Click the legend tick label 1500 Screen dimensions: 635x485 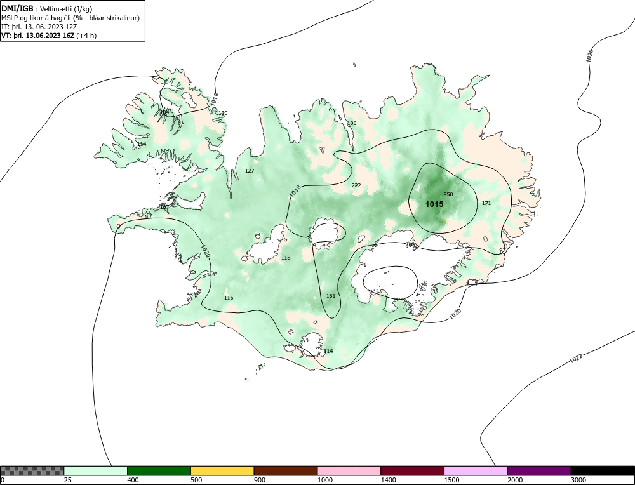(x=451, y=480)
